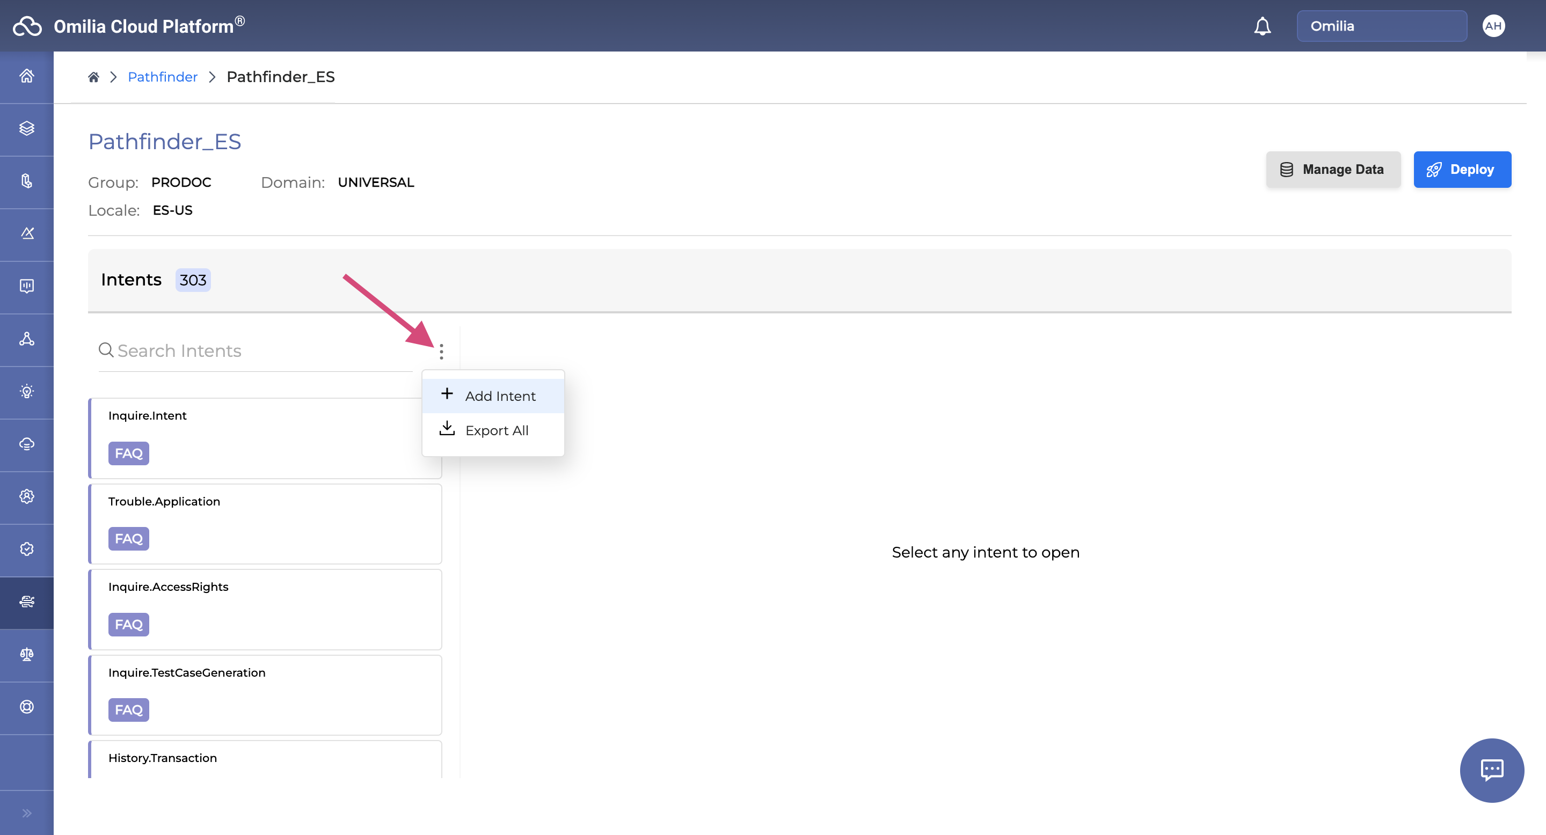The width and height of the screenshot is (1546, 835).
Task: Click the home icon in the breadcrumb
Action: [x=93, y=77]
